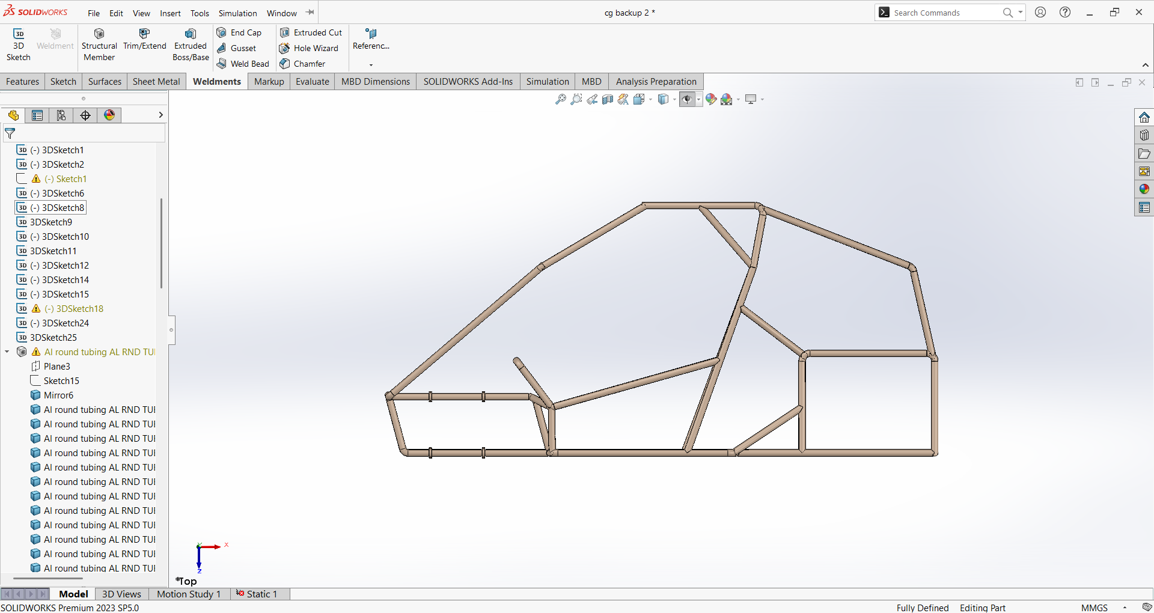Expand Apply Scene dropdown arrow
This screenshot has height=613, width=1154.
click(738, 100)
